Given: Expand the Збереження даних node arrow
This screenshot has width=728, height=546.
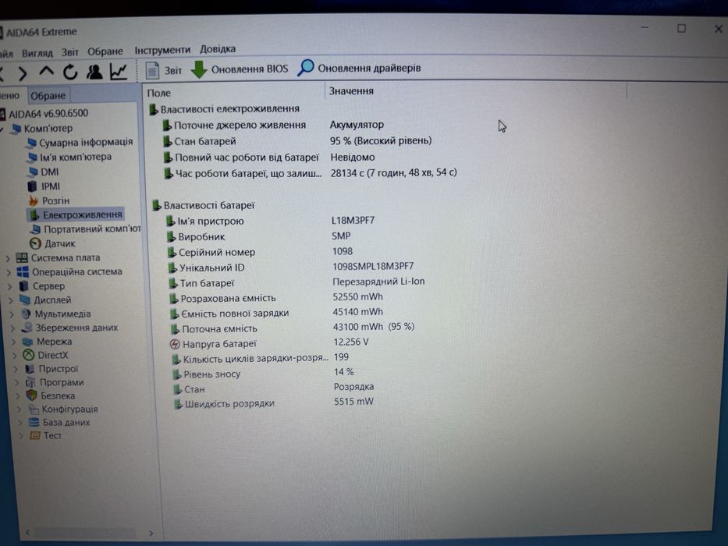Looking at the screenshot, I should (13, 328).
